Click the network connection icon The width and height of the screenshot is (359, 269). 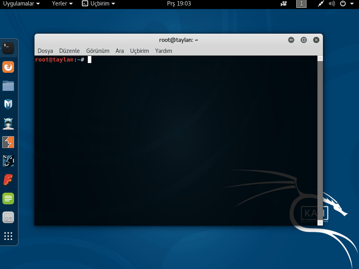click(321, 4)
